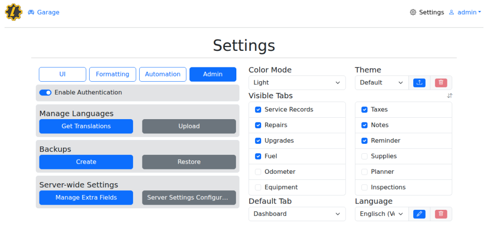The width and height of the screenshot is (488, 225).
Task: Enable the Equipment checkbox
Action: [x=258, y=187]
